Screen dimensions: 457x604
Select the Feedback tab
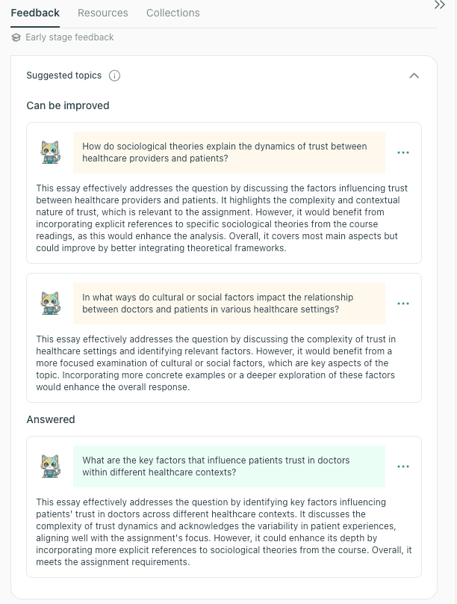tap(35, 13)
